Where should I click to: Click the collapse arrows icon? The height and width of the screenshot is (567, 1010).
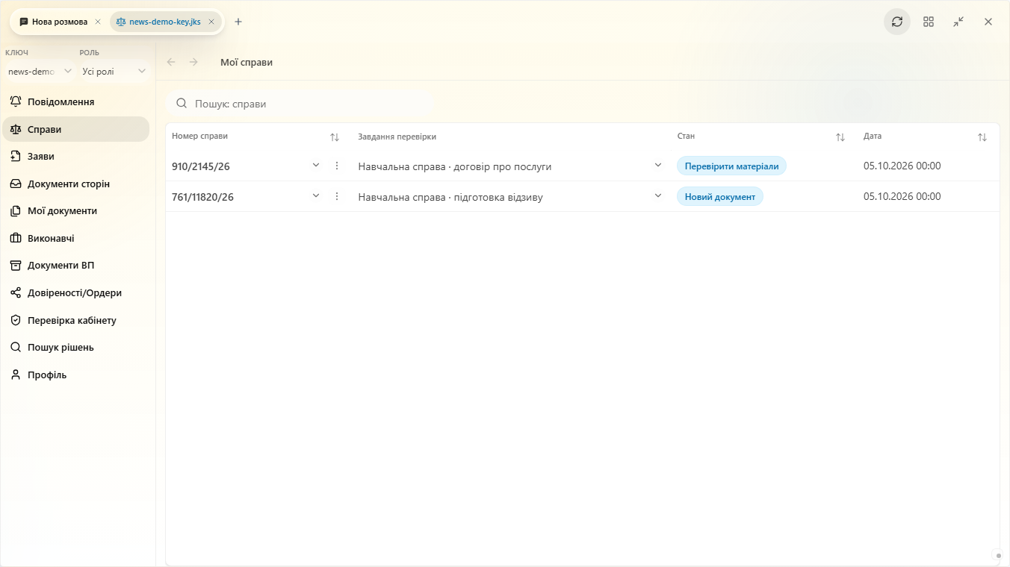[958, 22]
